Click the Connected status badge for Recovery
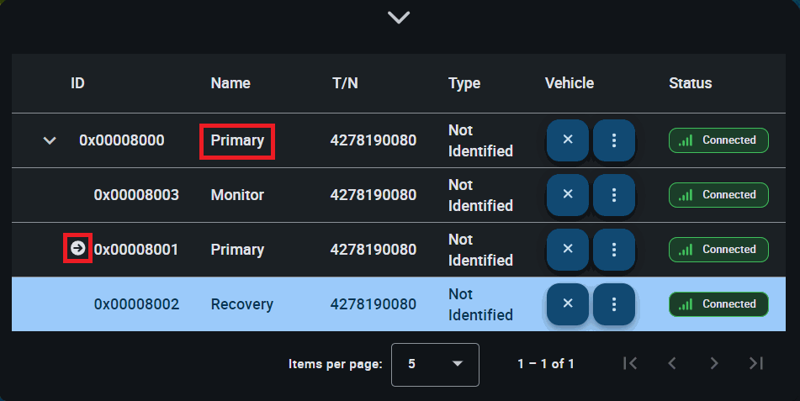Image resolution: width=800 pixels, height=401 pixels. 718,303
